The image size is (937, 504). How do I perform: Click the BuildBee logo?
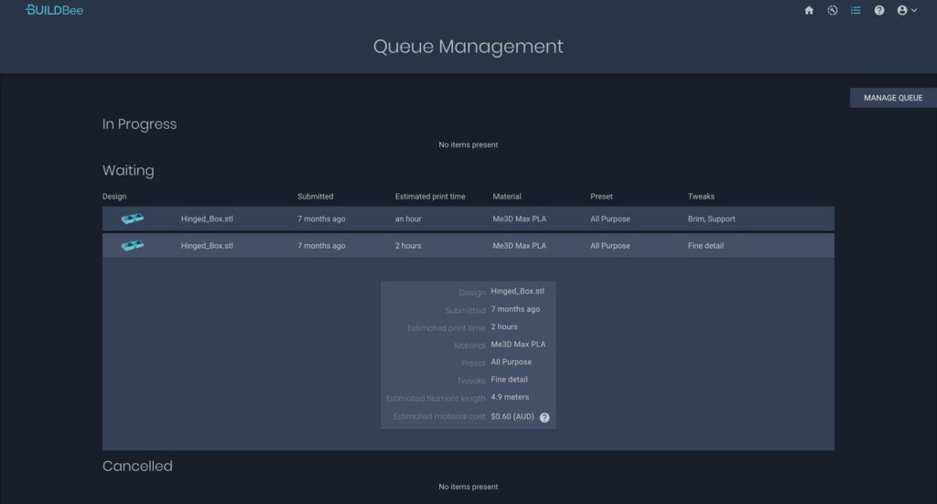[55, 10]
